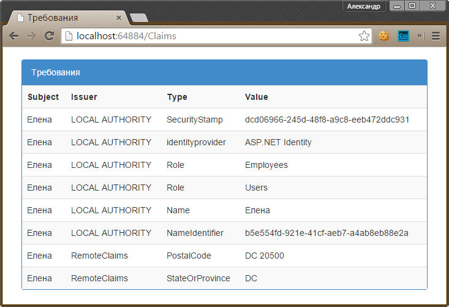Close the browser window
The width and height of the screenshot is (449, 307).
click(432, 6)
